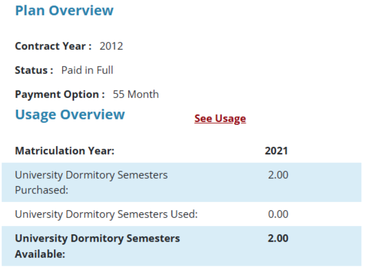Click the 2021 matriculation year value
Screen dimensions: 372x277
click(276, 151)
